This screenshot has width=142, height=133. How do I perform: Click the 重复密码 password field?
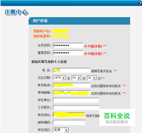click(68, 53)
